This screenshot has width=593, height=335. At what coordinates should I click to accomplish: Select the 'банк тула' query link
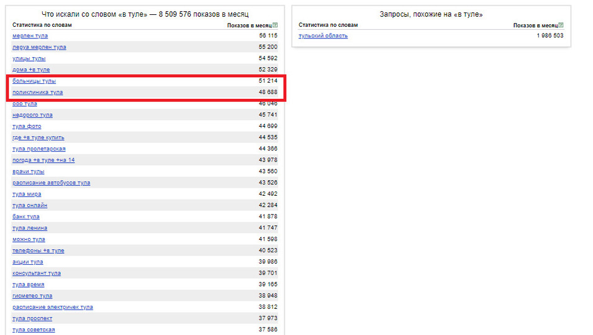pos(26,217)
